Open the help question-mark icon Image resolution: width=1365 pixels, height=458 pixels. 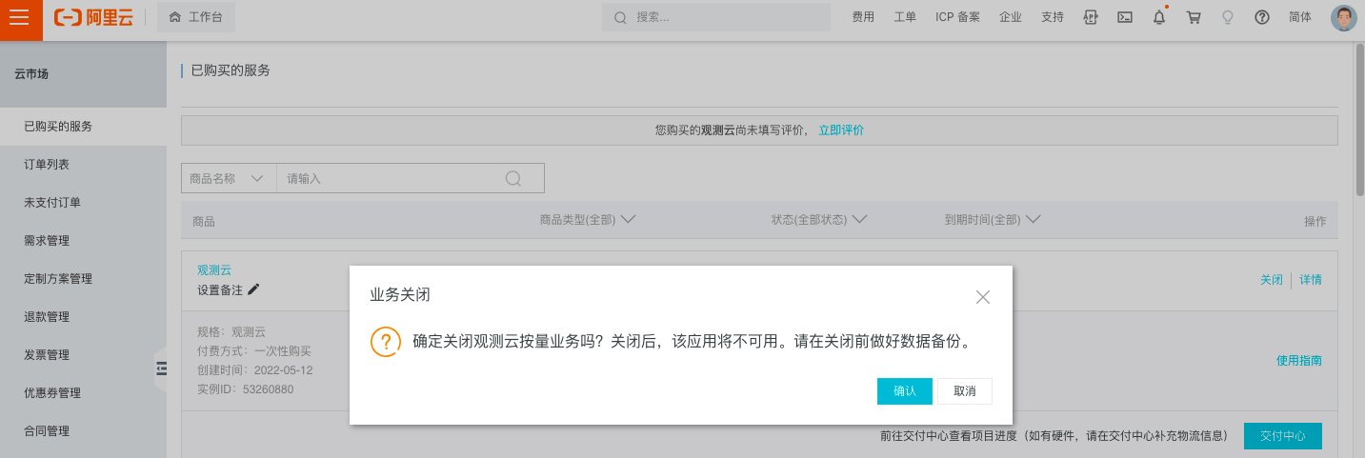pyautogui.click(x=1262, y=17)
